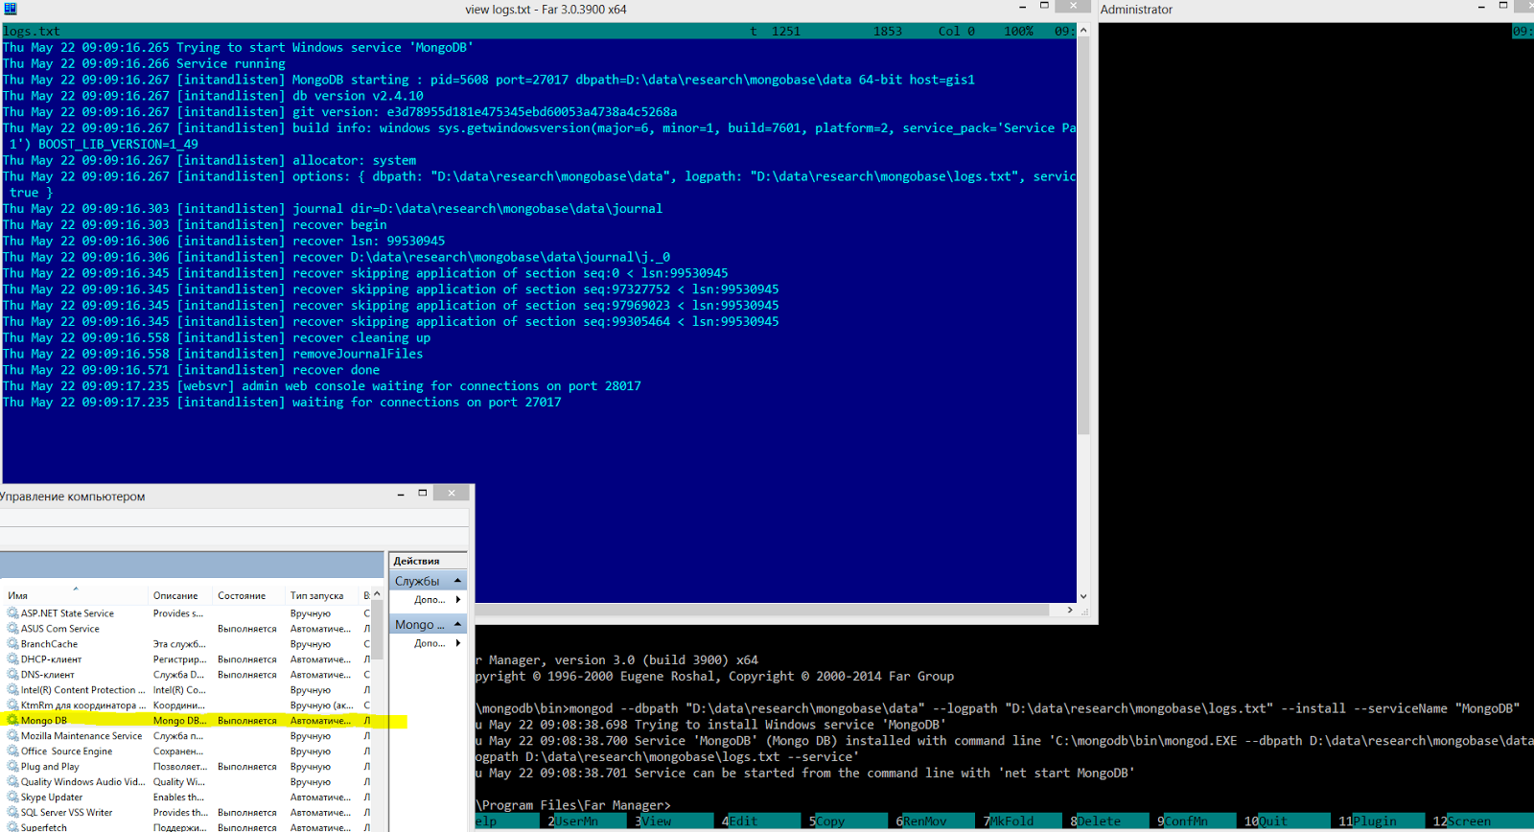
Task: Click Edit in Far key bar
Action: 761,821
